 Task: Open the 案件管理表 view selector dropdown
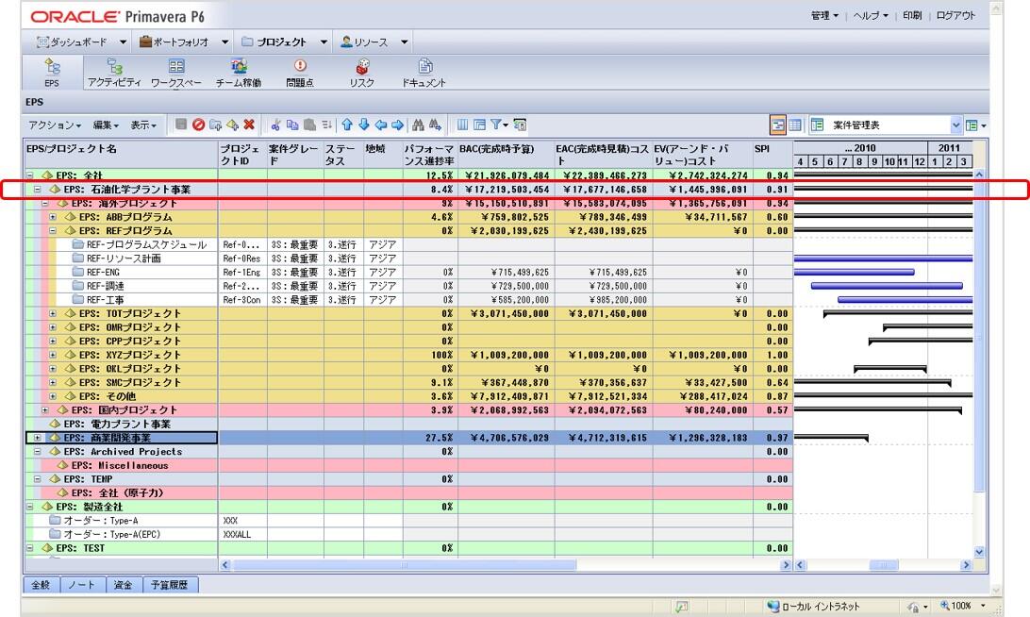click(x=955, y=125)
